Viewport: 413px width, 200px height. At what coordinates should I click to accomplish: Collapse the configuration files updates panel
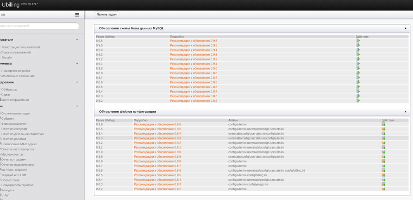(405, 112)
